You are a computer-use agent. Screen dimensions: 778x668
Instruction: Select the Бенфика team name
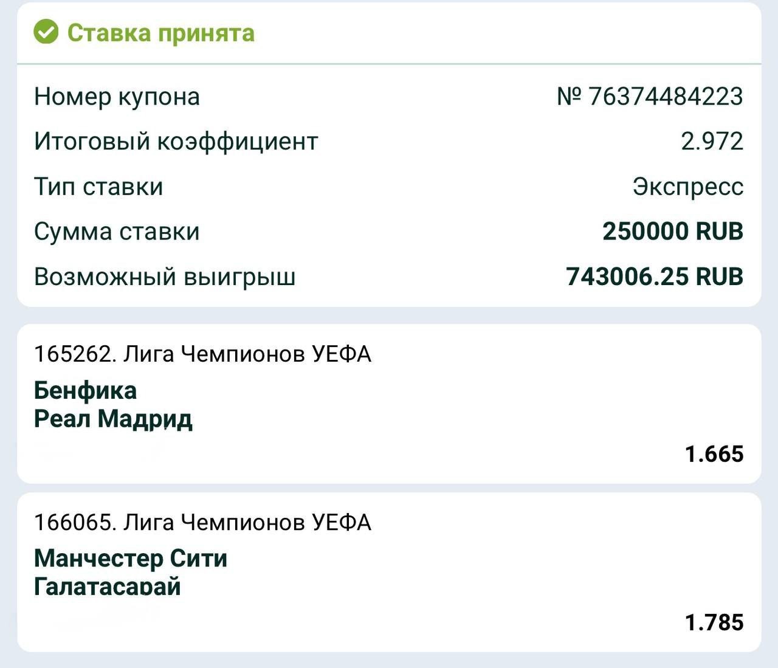click(85, 390)
